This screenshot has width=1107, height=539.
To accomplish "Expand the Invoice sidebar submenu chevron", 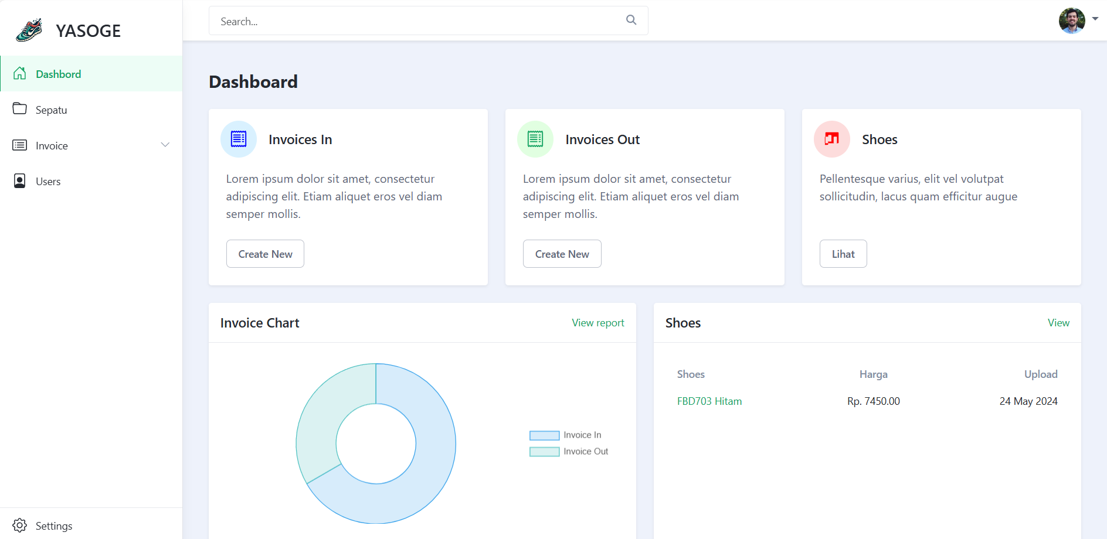I will click(165, 145).
